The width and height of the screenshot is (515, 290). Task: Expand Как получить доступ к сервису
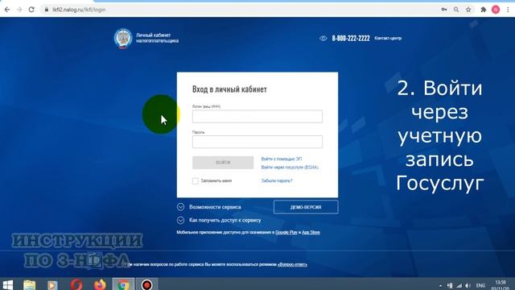(x=225, y=220)
